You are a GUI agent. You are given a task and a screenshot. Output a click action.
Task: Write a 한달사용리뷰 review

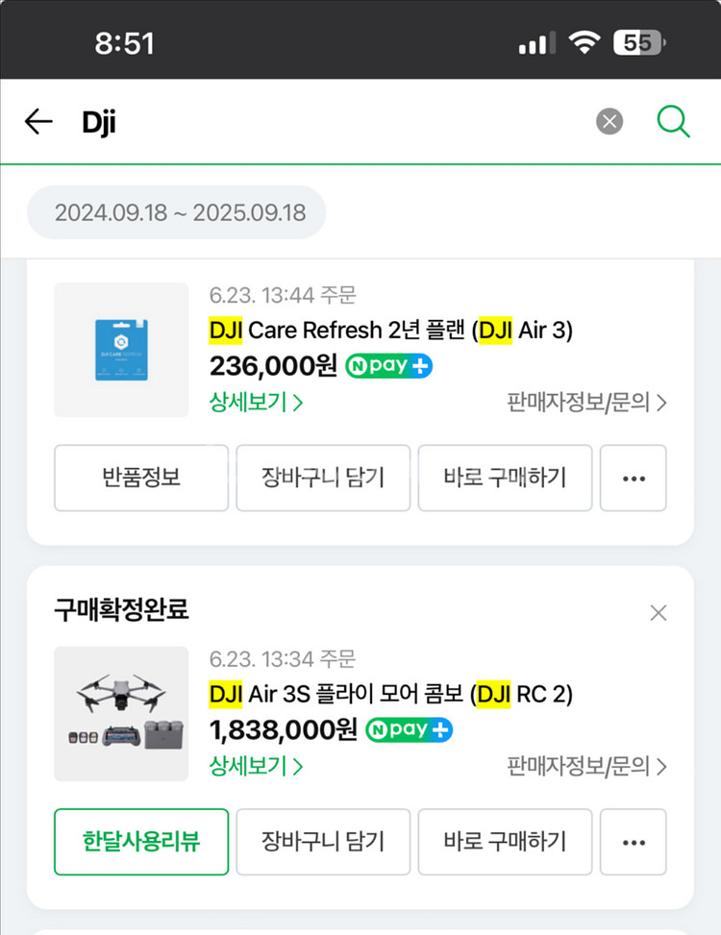click(141, 842)
